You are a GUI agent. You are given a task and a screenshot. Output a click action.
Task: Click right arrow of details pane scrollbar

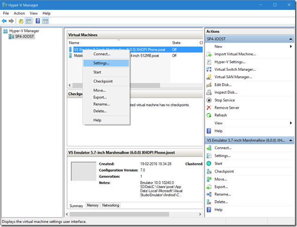[200, 214]
